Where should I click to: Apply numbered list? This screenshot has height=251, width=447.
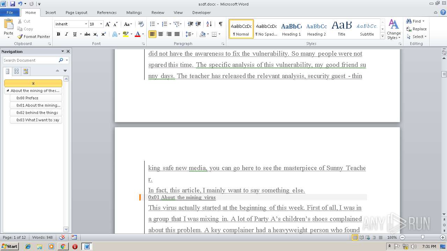pos(164,24)
